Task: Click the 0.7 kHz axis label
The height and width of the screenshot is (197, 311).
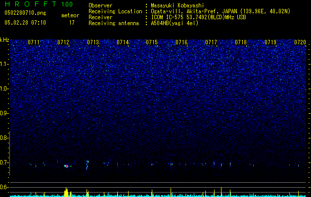Action: (x=4, y=163)
